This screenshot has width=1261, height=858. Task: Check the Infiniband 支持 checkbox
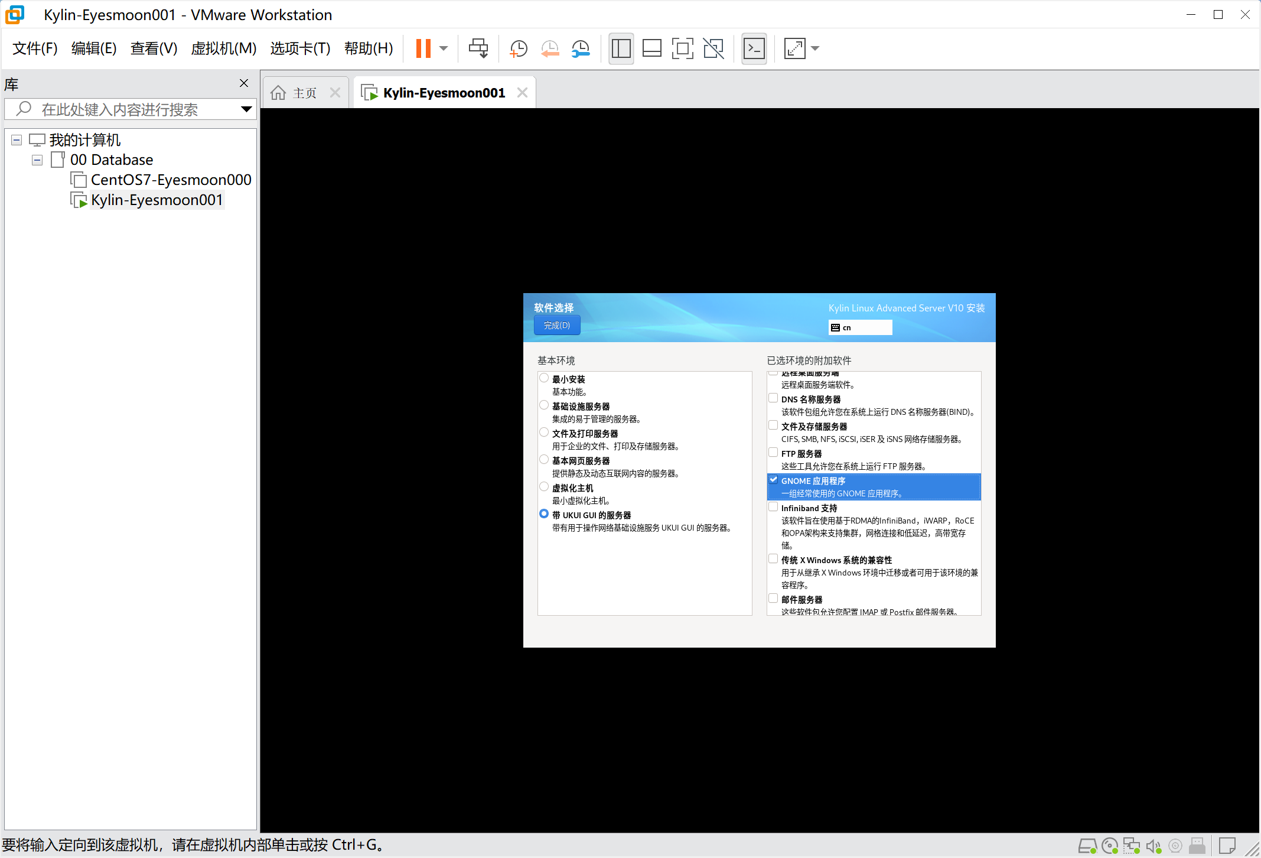click(773, 507)
